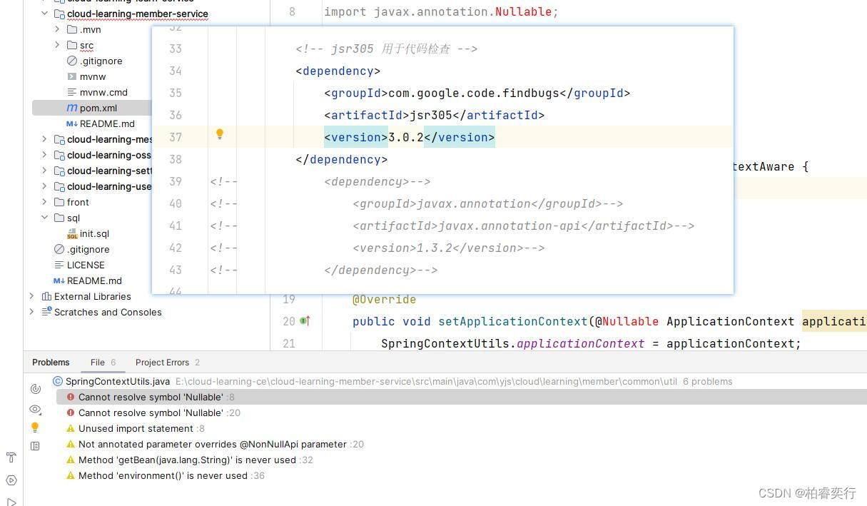
Task: Select 'Unused import statement' problem
Action: click(462, 428)
